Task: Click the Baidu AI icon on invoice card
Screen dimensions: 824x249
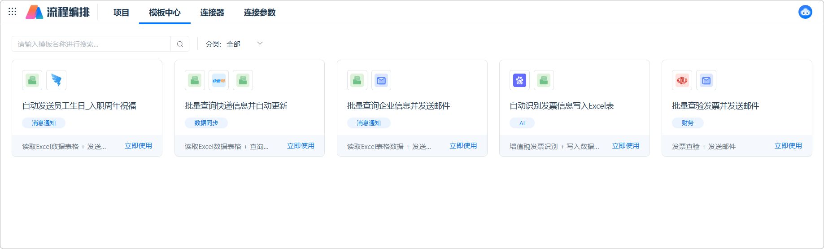Action: click(519, 80)
